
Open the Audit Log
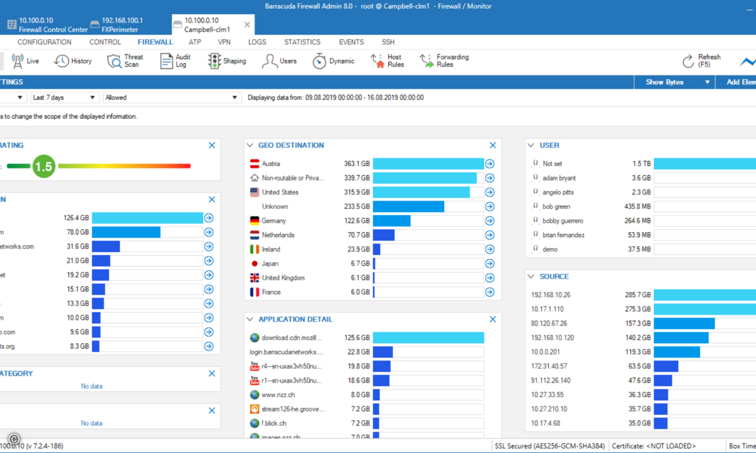coord(175,61)
